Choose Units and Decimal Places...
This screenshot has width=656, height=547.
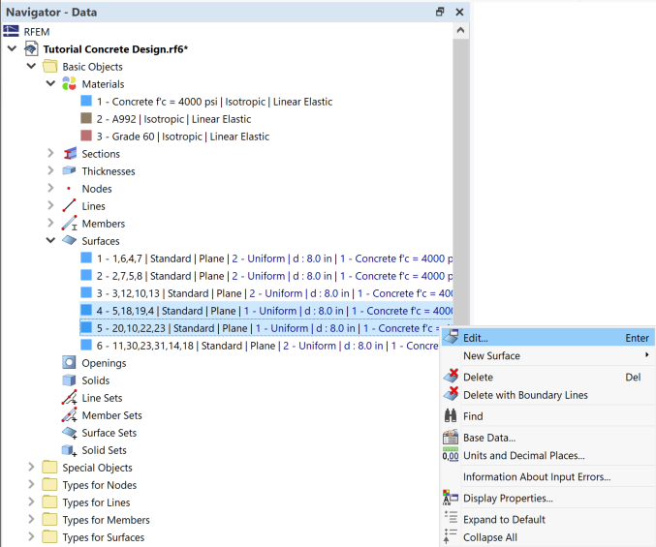pyautogui.click(x=547, y=455)
